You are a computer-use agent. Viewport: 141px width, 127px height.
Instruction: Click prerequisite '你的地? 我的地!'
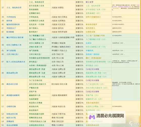point(93,54)
